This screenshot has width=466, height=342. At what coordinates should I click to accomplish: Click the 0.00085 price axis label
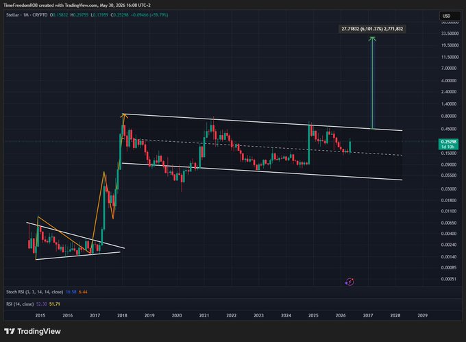tap(449, 268)
